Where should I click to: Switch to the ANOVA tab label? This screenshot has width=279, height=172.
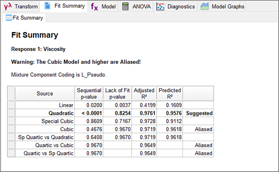pyautogui.click(x=142, y=7)
